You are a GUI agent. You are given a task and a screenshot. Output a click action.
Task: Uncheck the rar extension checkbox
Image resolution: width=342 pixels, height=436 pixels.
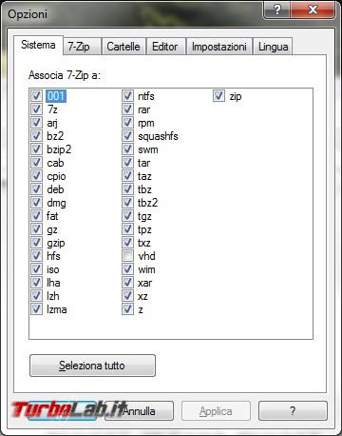coord(127,109)
